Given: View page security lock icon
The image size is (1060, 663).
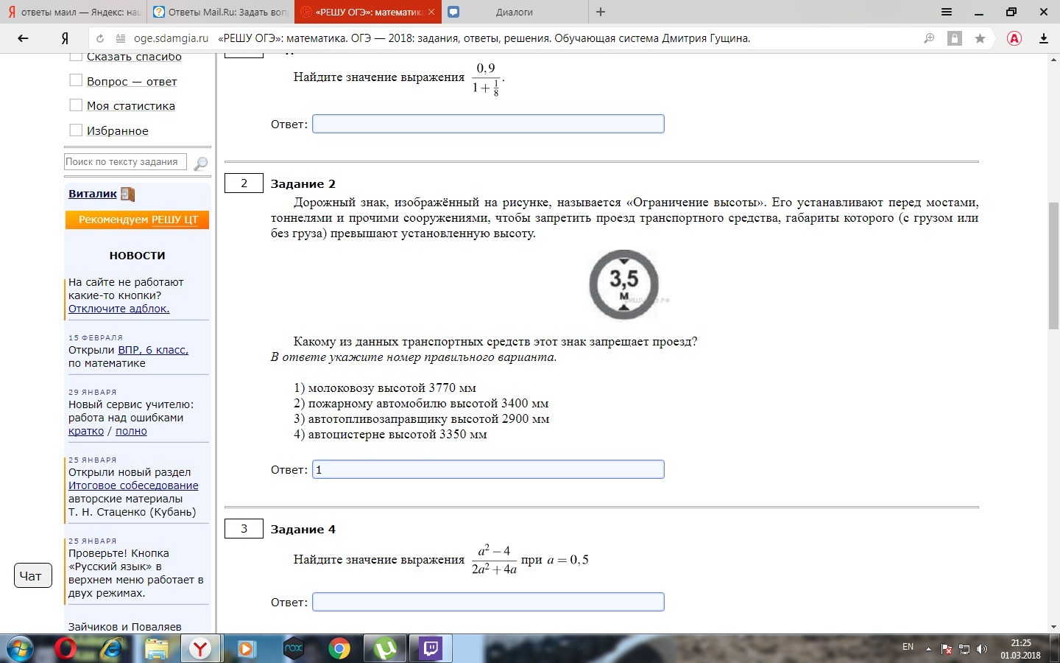Looking at the screenshot, I should click(955, 38).
